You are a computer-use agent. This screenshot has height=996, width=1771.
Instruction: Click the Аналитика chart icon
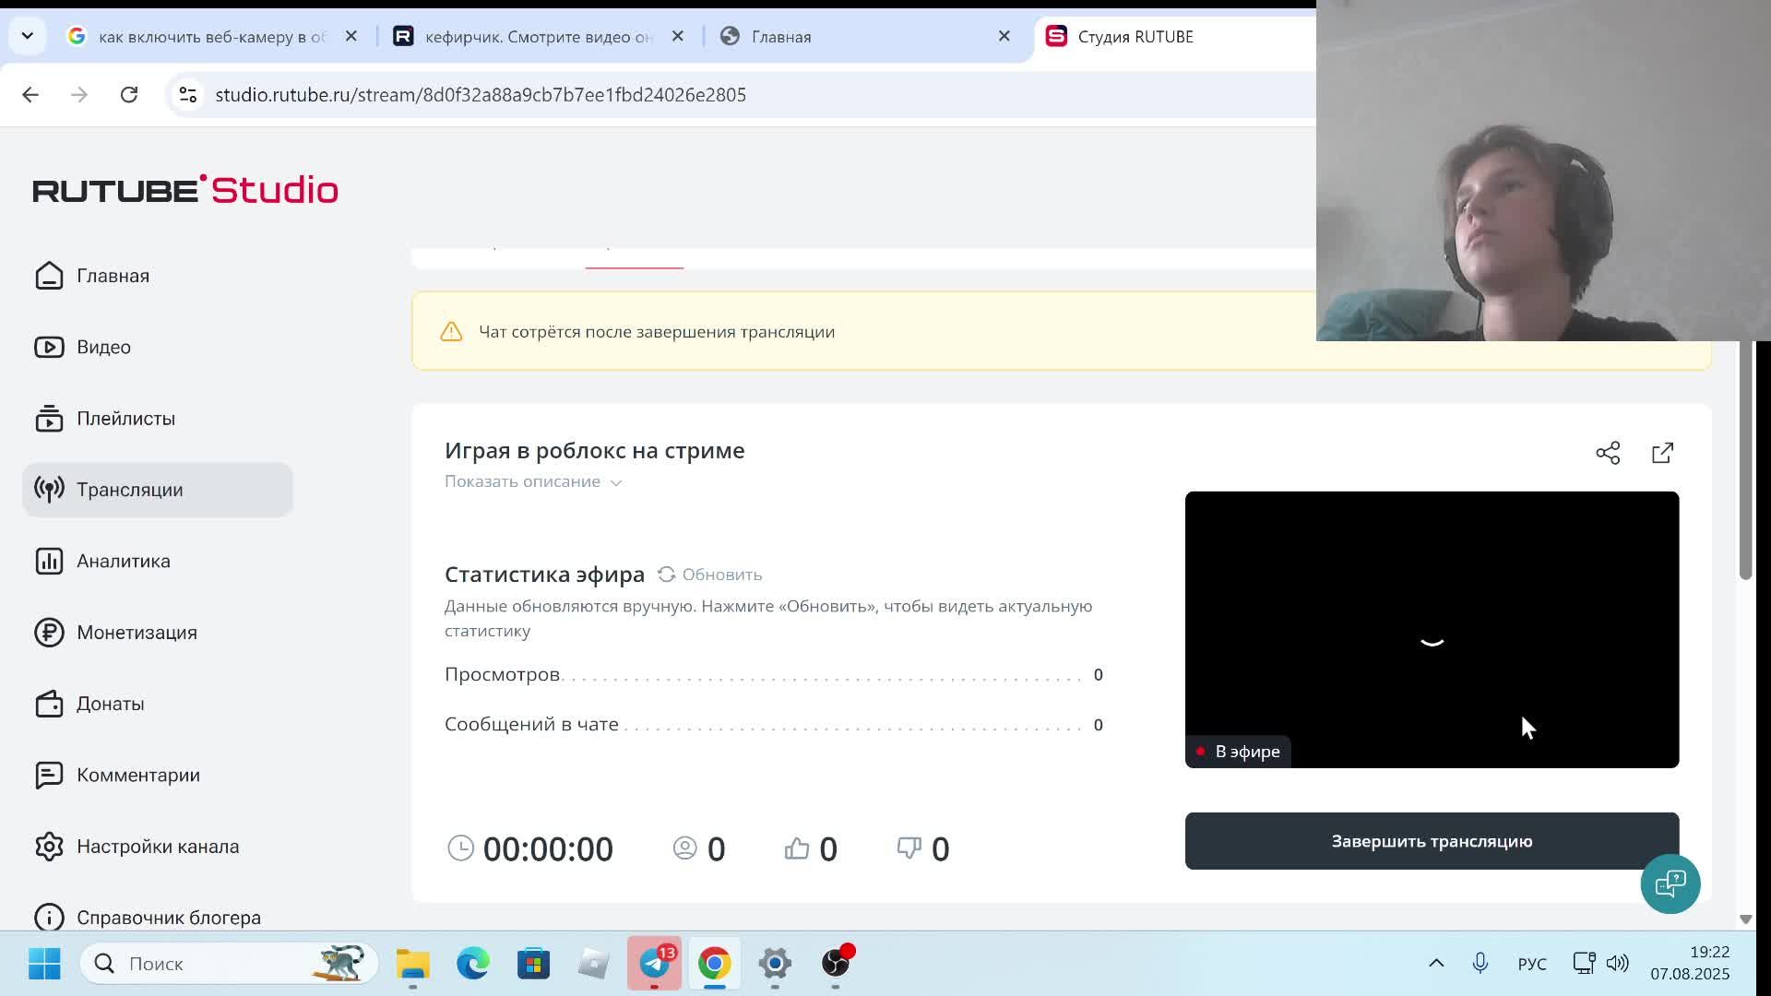pos(49,561)
